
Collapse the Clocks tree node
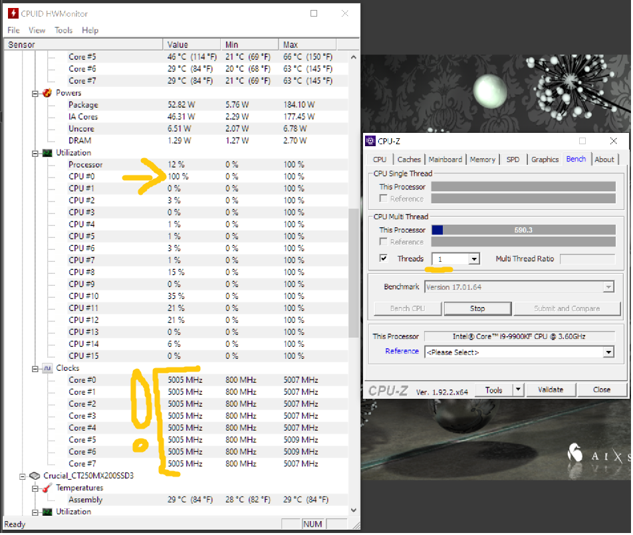35,369
